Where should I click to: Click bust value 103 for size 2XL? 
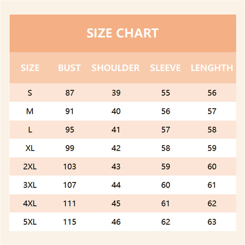pyautogui.click(x=70, y=167)
